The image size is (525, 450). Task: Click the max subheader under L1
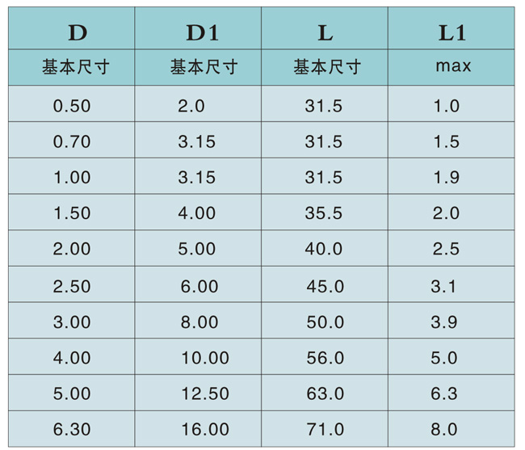[452, 67]
